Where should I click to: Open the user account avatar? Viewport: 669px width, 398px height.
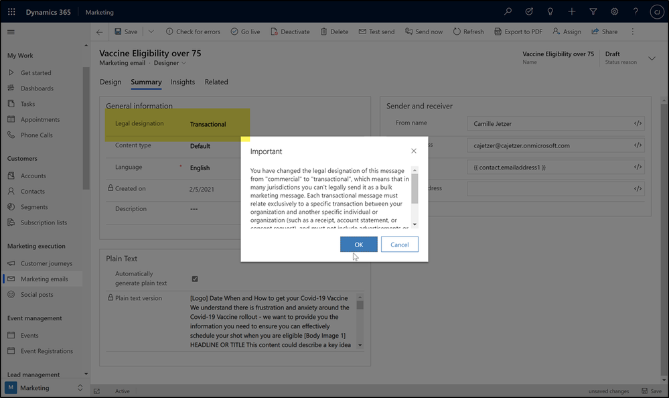(x=657, y=12)
